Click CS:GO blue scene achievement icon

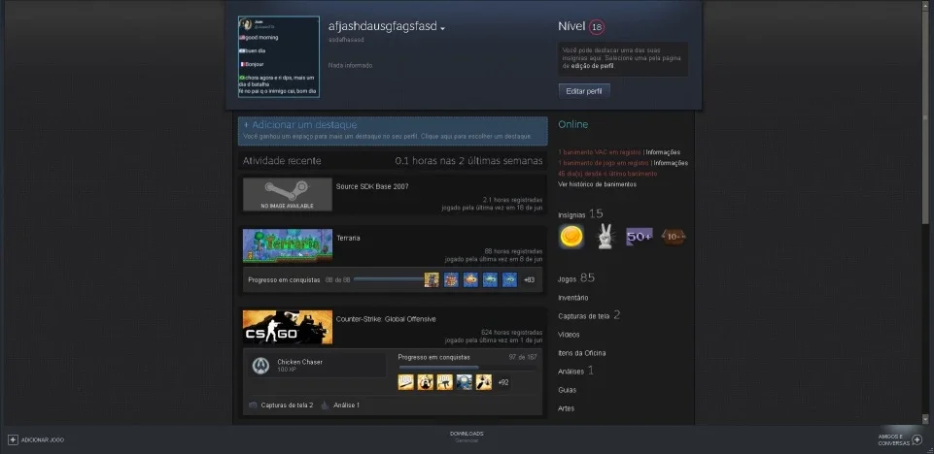point(464,382)
